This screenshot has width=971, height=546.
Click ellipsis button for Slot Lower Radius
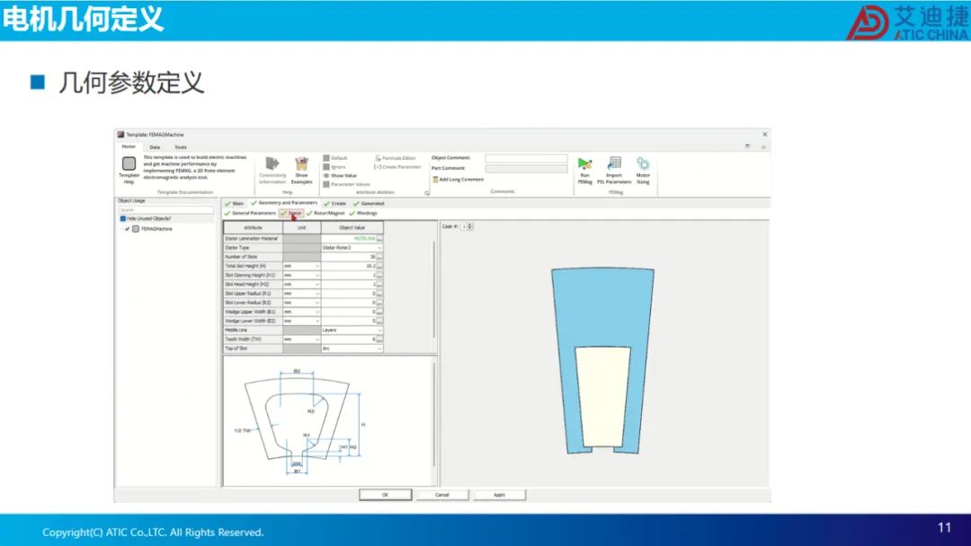pyautogui.click(x=379, y=303)
